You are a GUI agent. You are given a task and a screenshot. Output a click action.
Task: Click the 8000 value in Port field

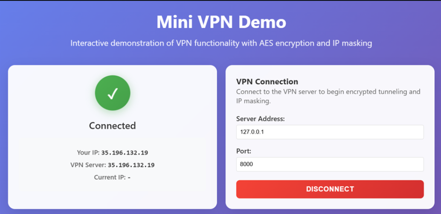click(x=246, y=164)
